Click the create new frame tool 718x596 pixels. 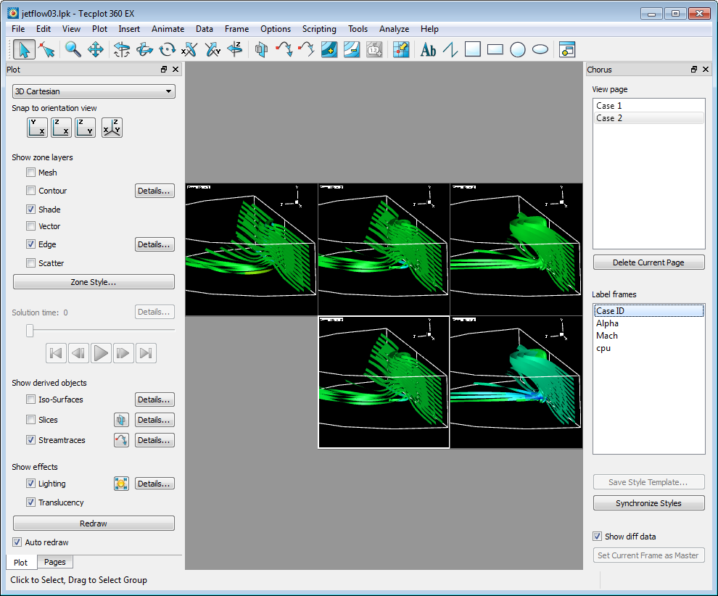click(x=567, y=49)
